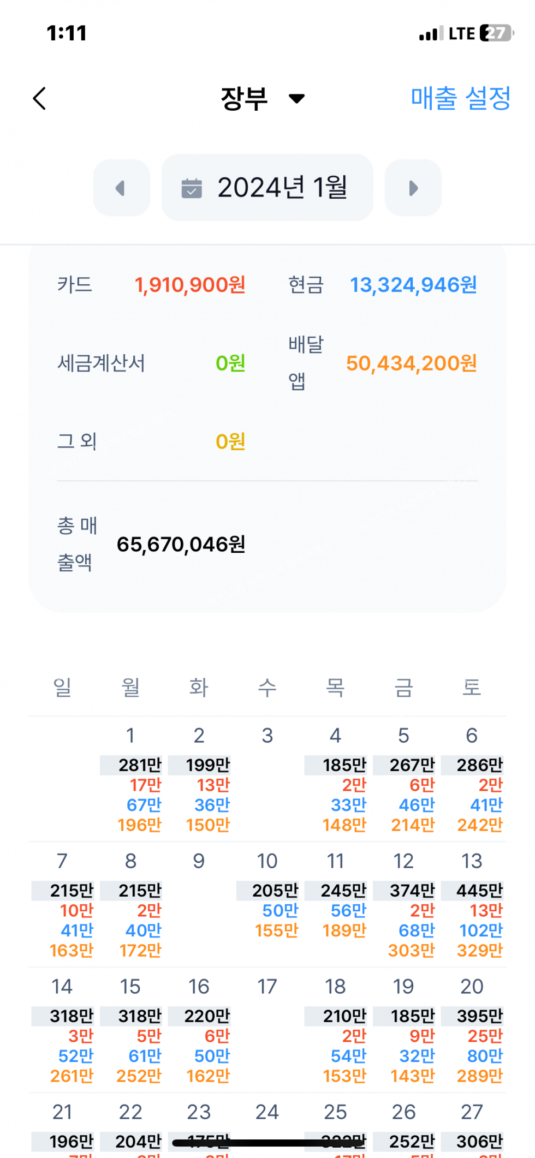This screenshot has height=1158, width=535.
Task: Tap the 총 매출액 total 65,670,046원
Action: [181, 545]
